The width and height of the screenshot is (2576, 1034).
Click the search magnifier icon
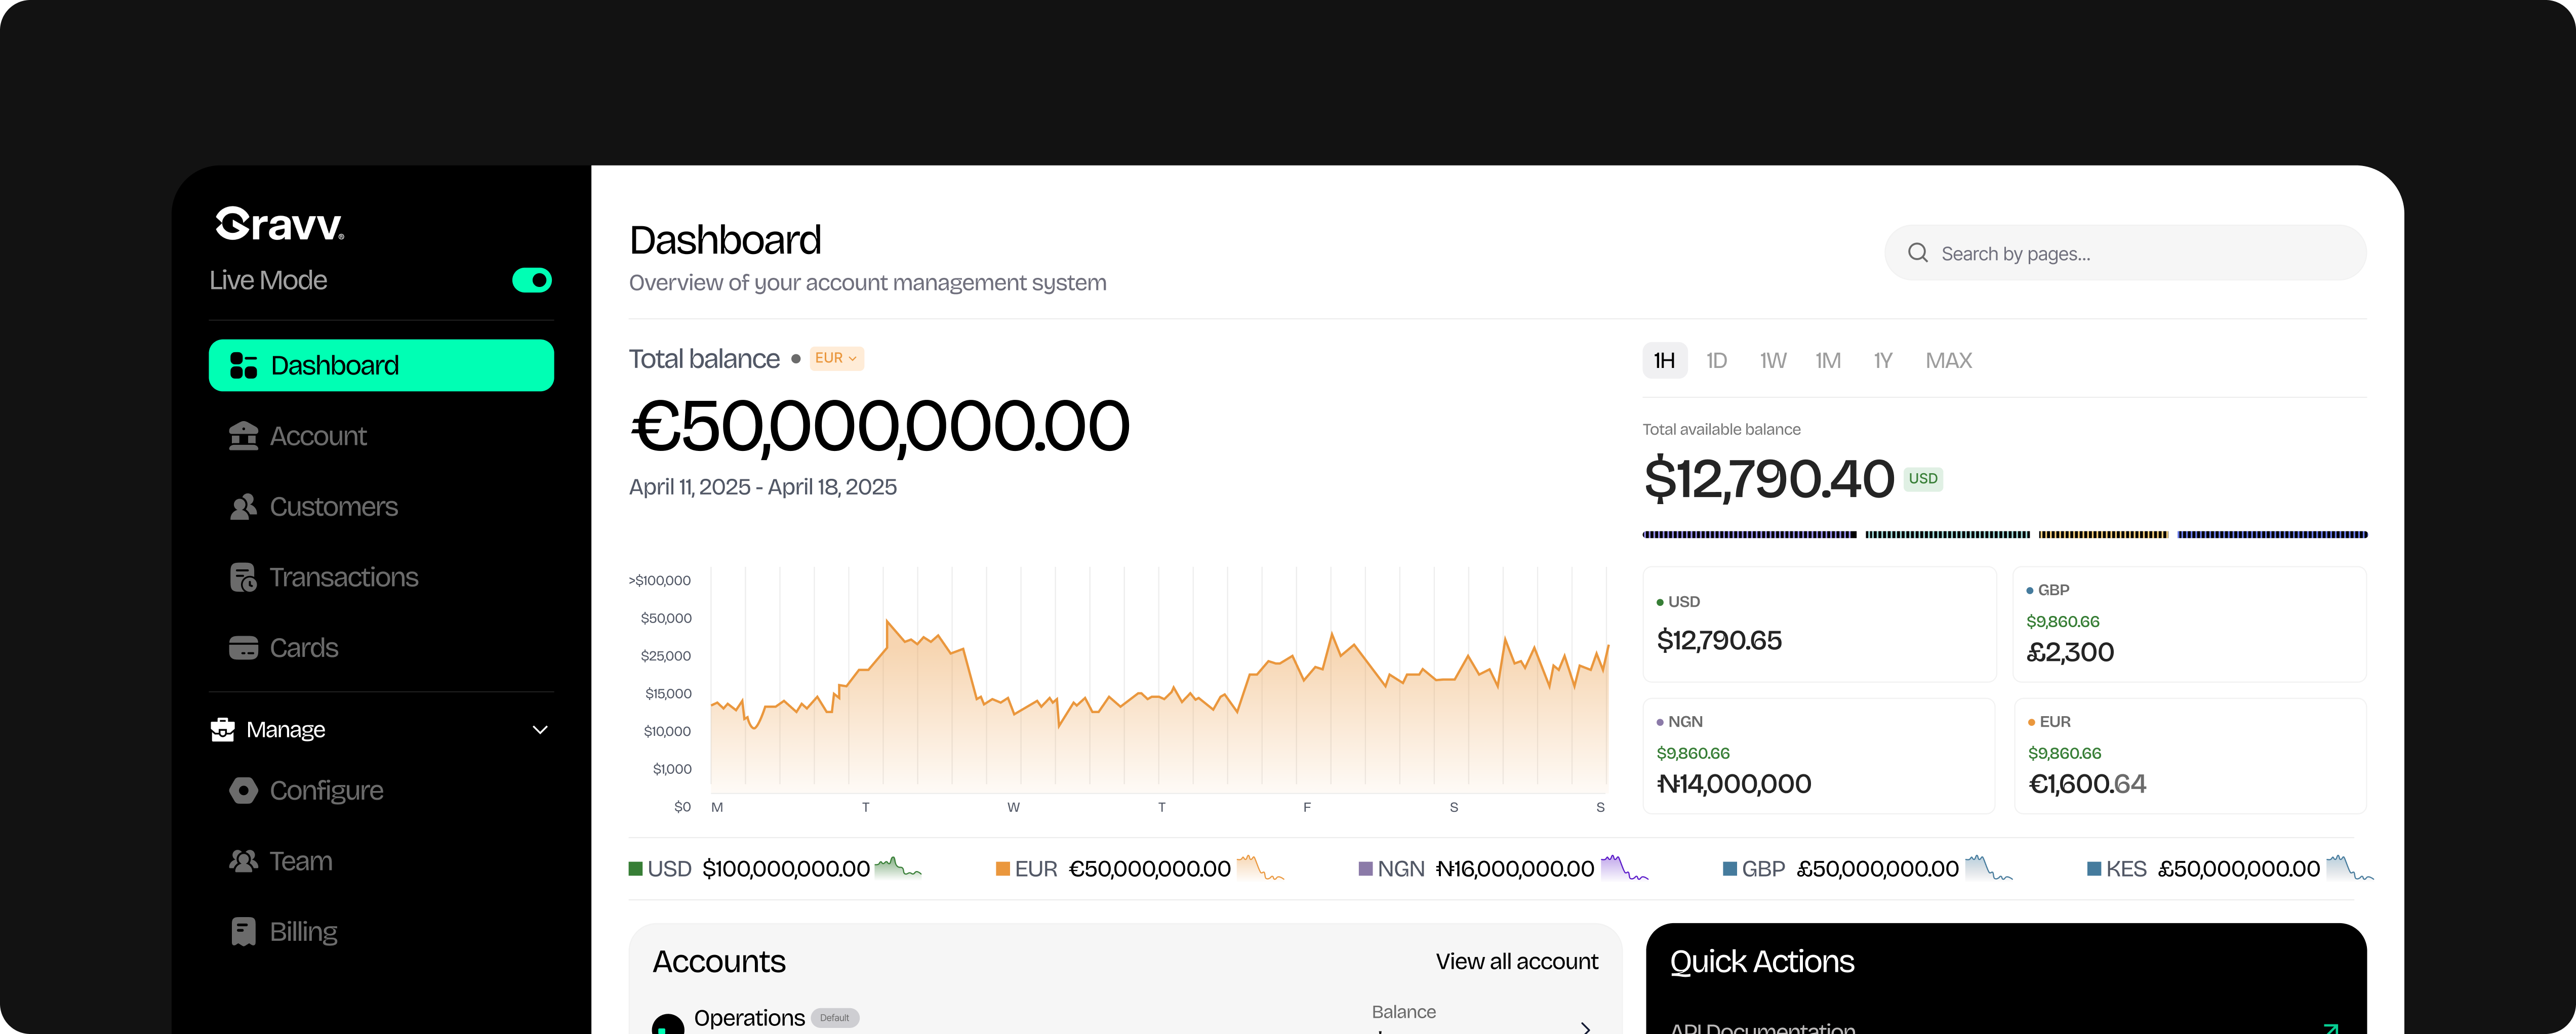1917,253
